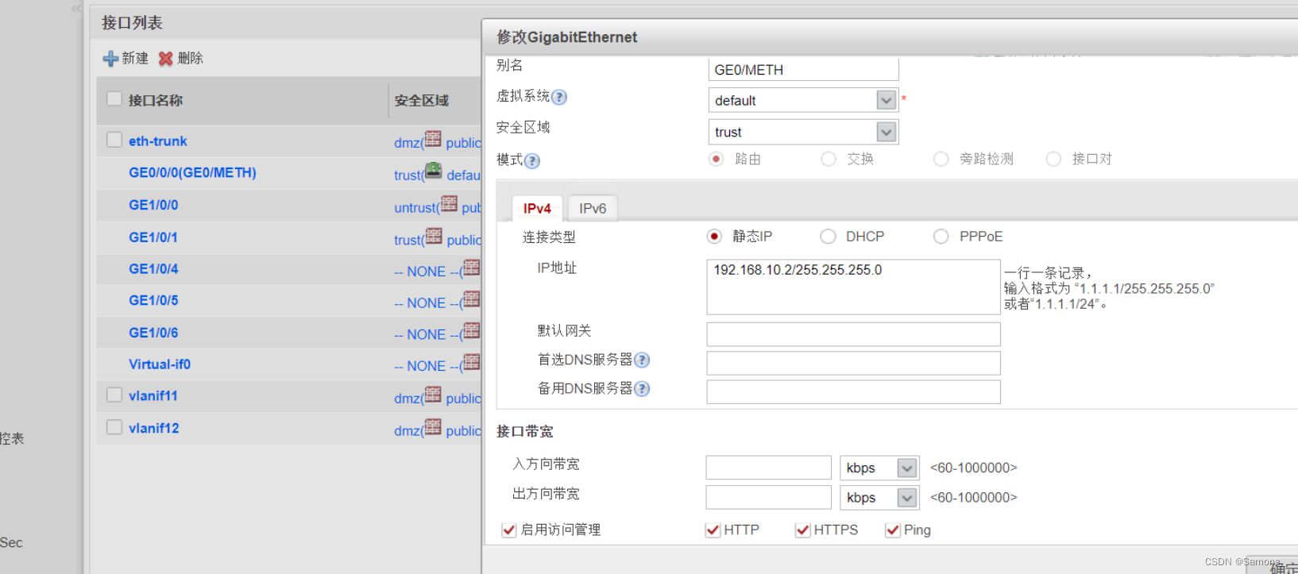Click the 接口名称 column header
This screenshot has height=574, width=1298.
[x=156, y=101]
